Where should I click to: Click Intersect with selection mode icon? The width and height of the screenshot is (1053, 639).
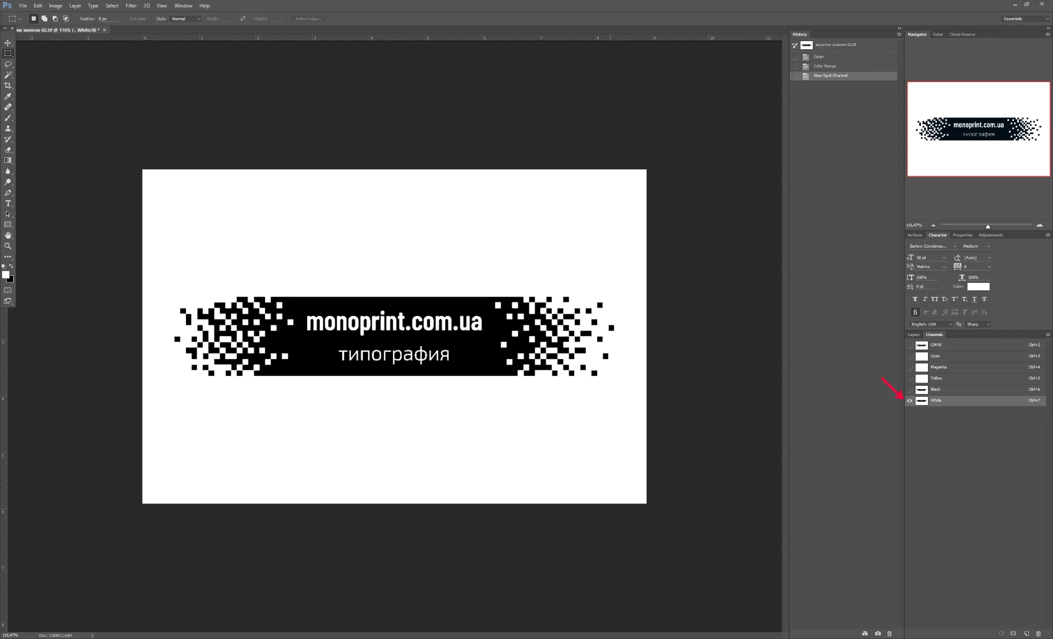pos(66,19)
